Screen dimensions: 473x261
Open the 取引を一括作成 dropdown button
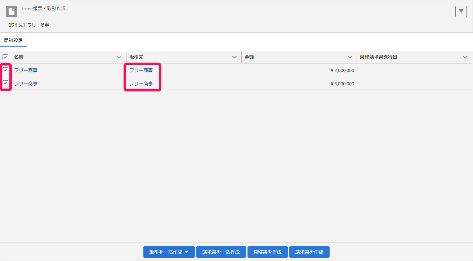pyautogui.click(x=169, y=252)
